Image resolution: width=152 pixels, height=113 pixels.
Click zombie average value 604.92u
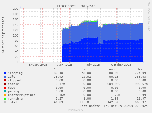point(114,84)
